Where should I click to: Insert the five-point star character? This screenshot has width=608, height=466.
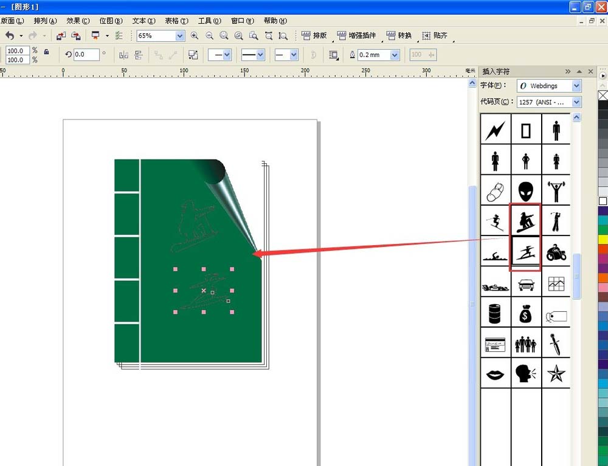556,374
